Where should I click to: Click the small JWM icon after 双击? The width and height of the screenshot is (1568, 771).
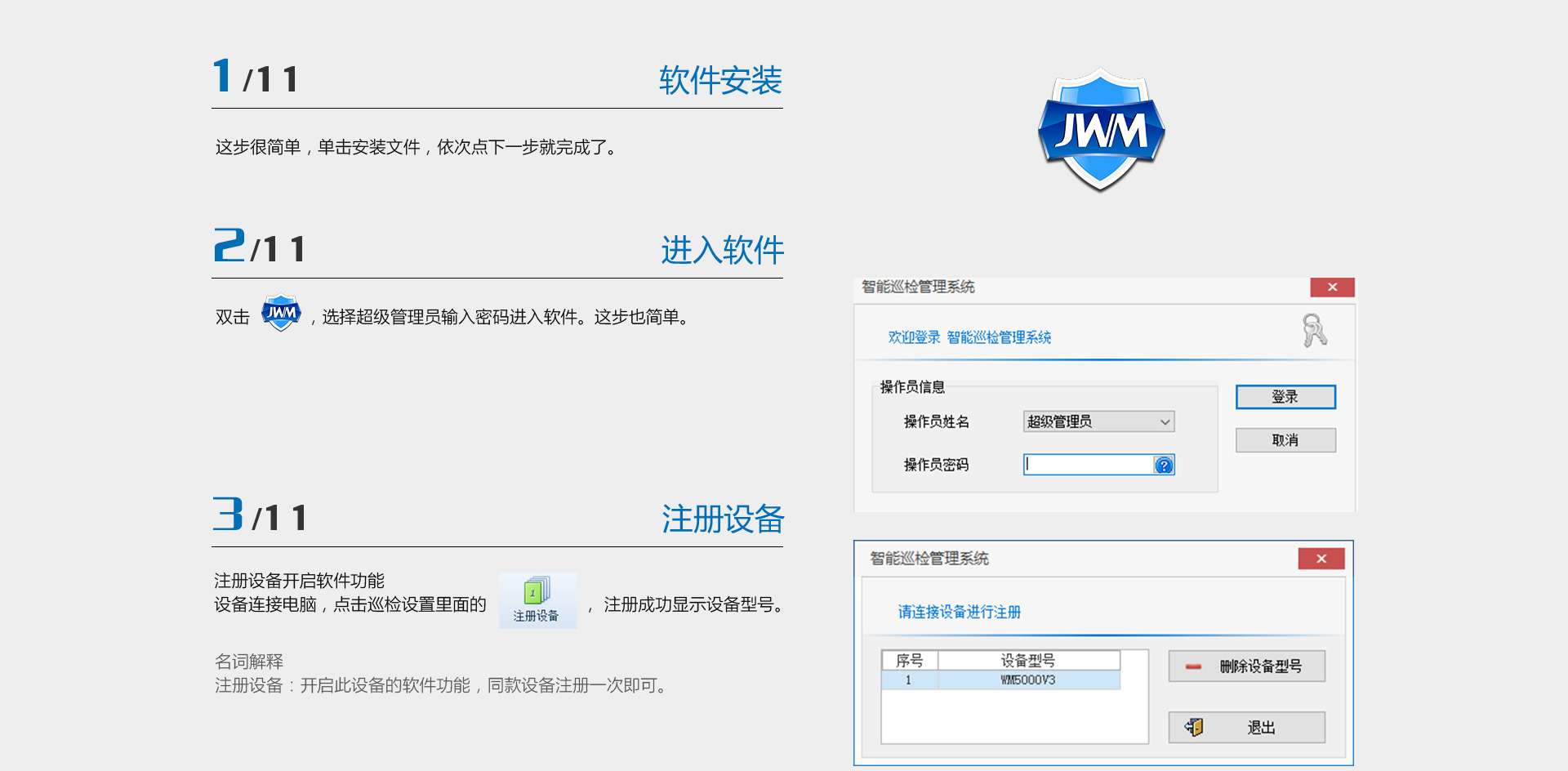(x=281, y=313)
